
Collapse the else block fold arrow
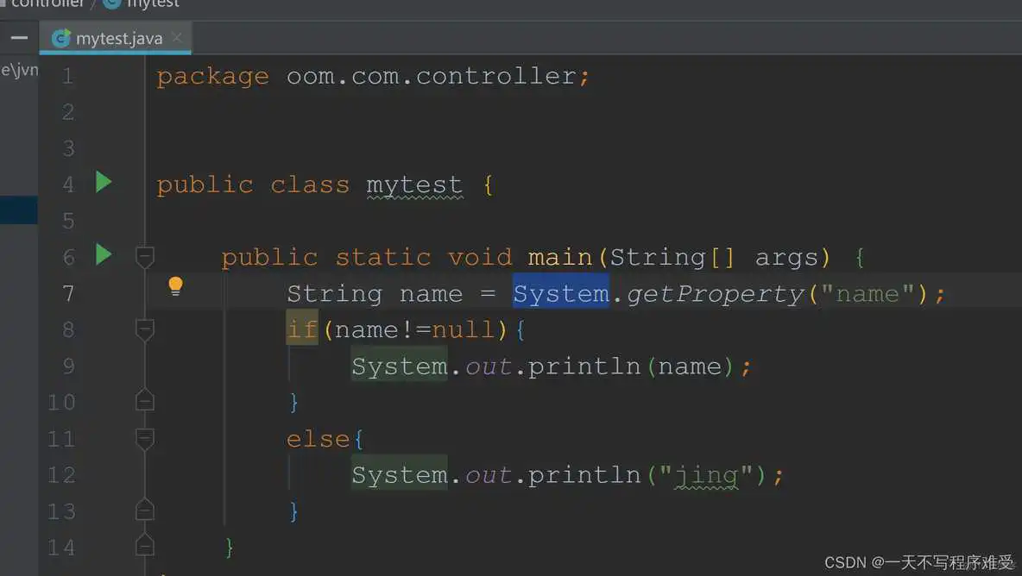[144, 438]
